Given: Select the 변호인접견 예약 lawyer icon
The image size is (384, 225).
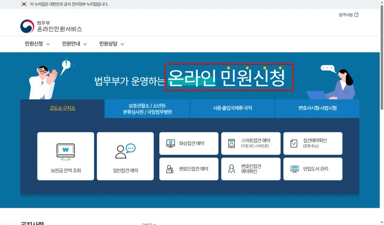Looking at the screenshot, I should click(x=169, y=169).
